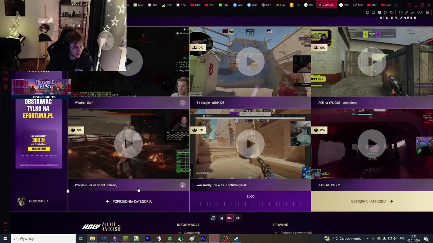Open Adobe Audition from the taskbar

(203, 239)
